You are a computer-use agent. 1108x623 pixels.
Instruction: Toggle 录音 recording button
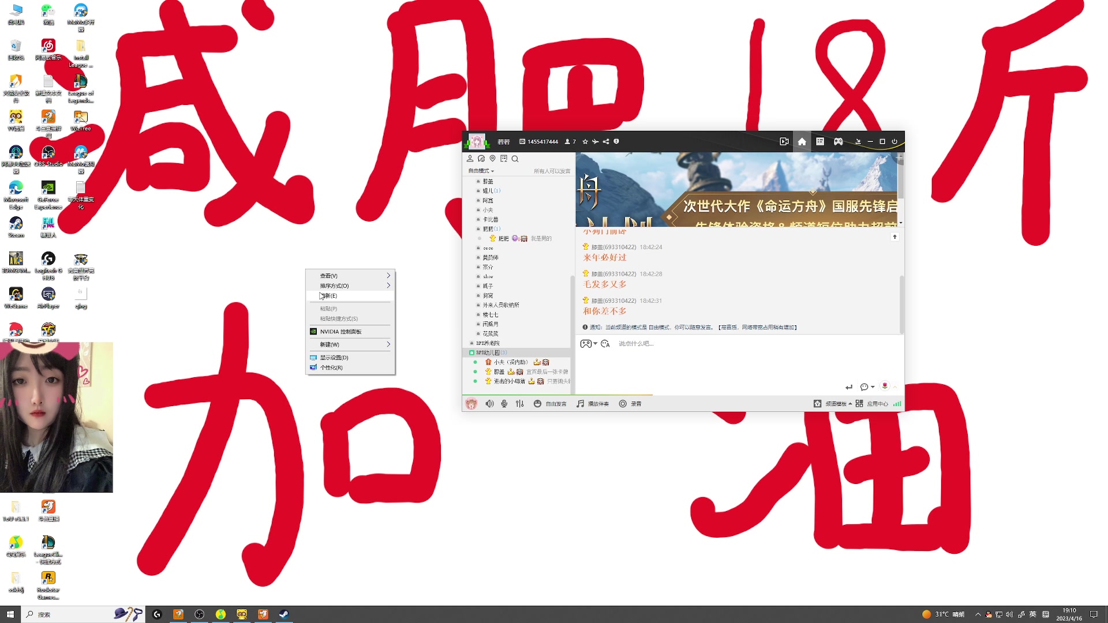(630, 404)
